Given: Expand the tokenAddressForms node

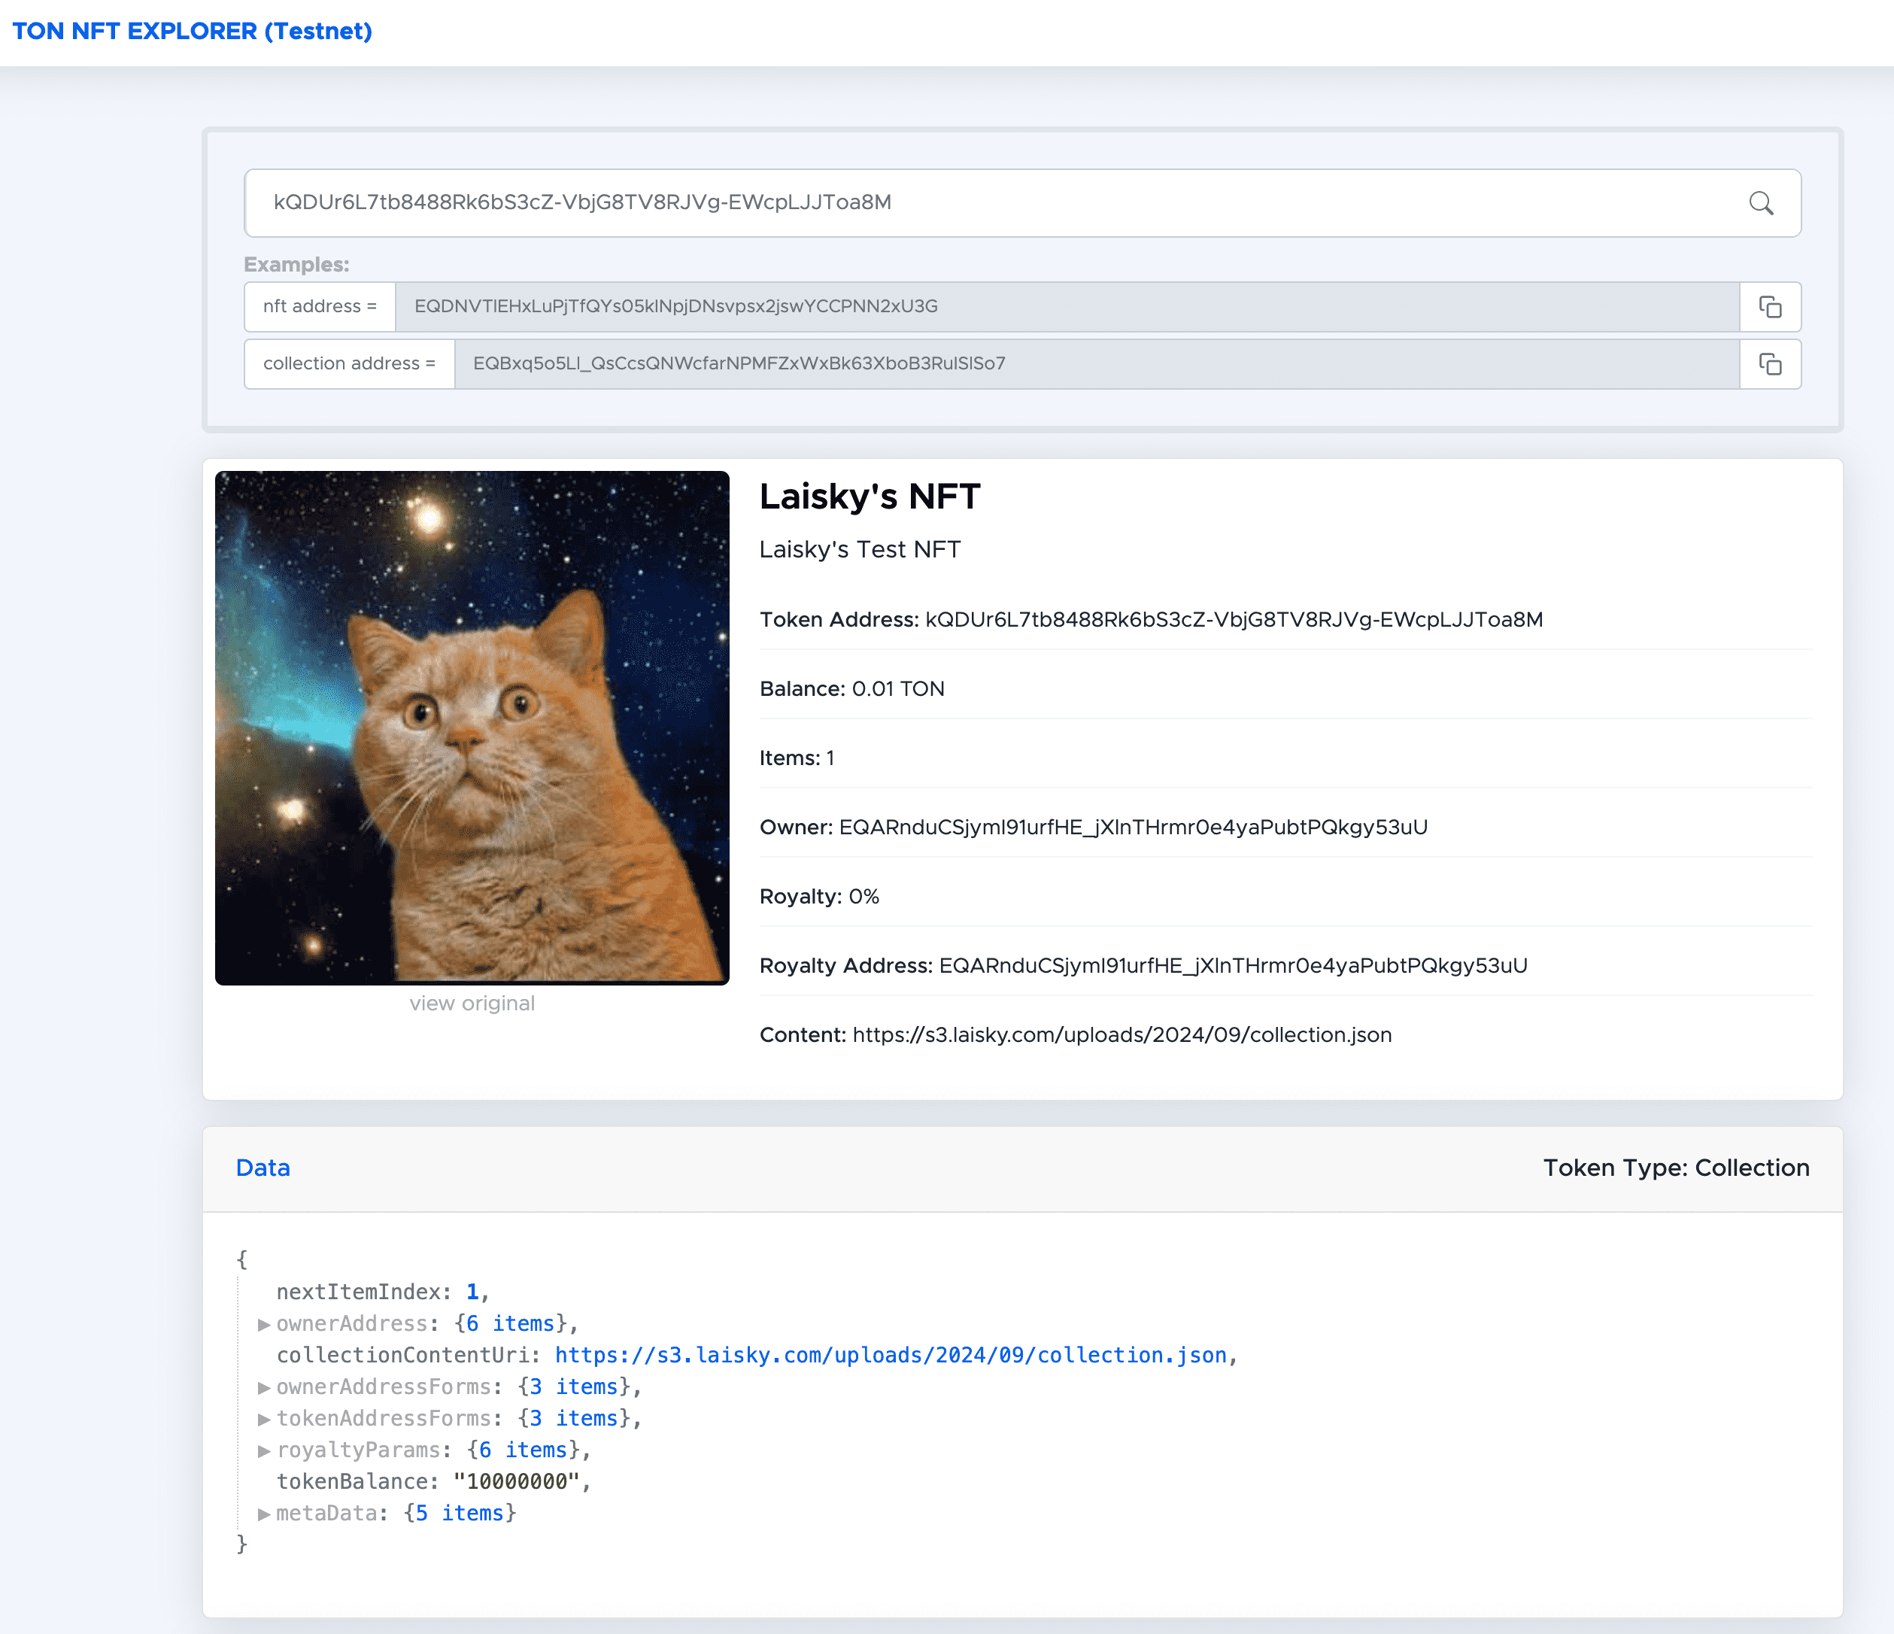Looking at the screenshot, I should pos(263,1419).
